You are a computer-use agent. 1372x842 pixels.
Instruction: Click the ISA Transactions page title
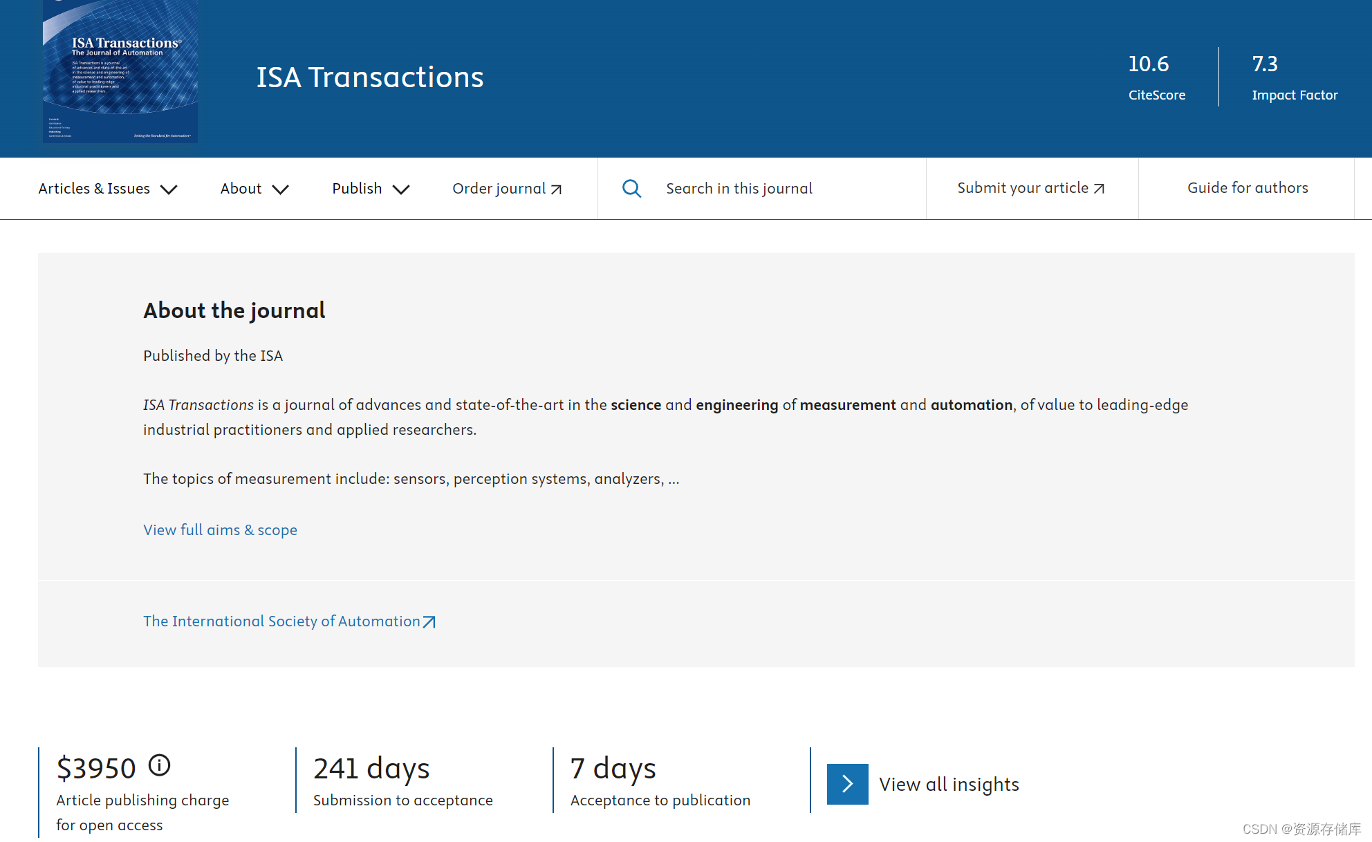370,77
